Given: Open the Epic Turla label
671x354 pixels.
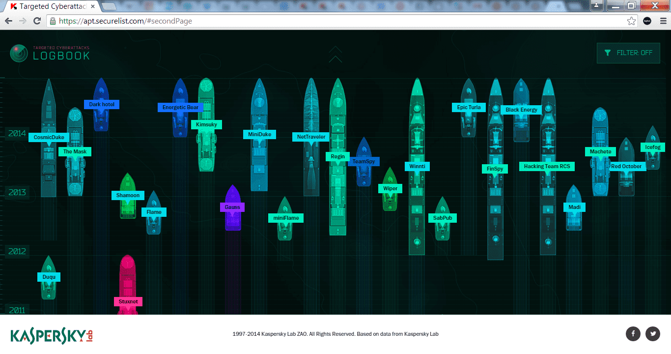Looking at the screenshot, I should tap(469, 107).
